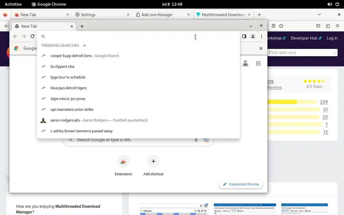Select c ashley brown lawrence suggestion
Screen dimensions: 344x215
click(x=138, y=131)
